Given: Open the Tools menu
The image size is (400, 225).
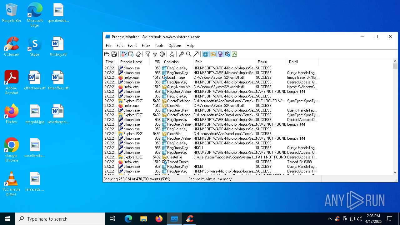Looking at the screenshot, I should (x=159, y=46).
